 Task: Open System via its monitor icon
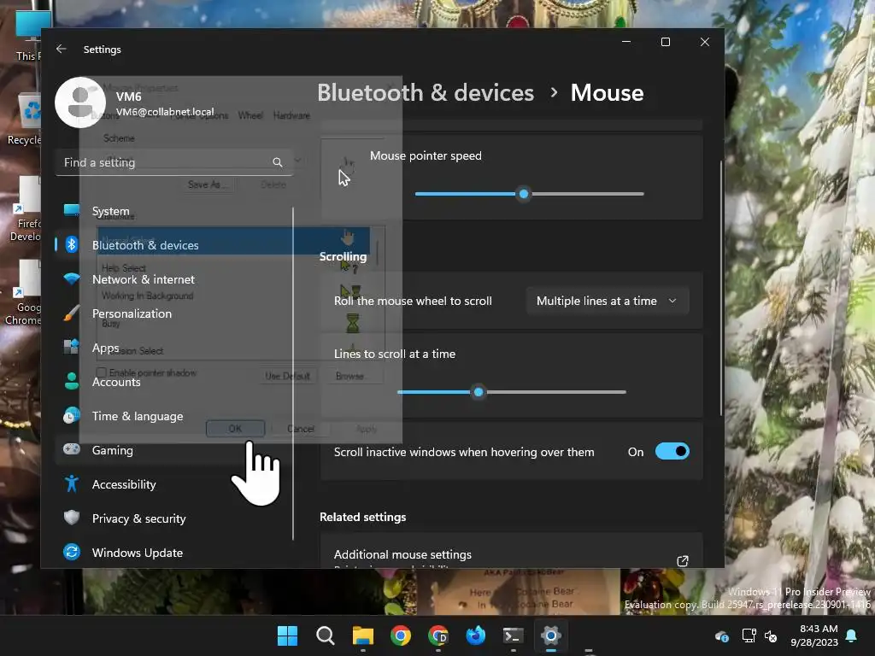point(72,210)
